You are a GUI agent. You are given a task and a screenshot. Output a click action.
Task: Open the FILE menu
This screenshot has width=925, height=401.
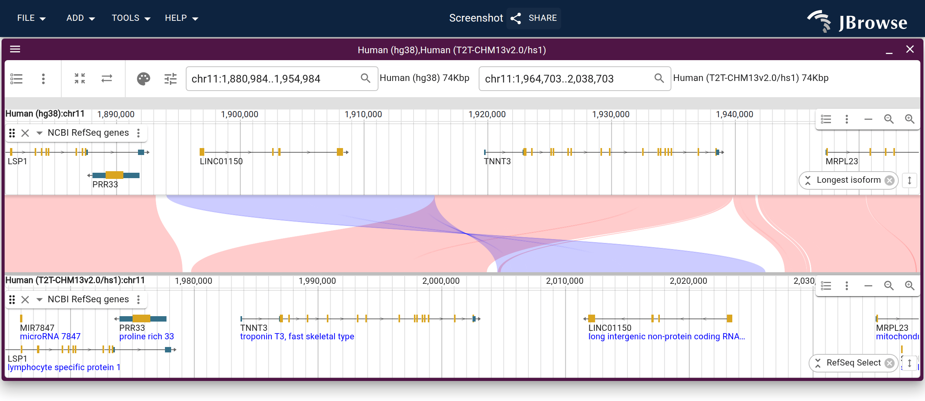click(x=31, y=18)
